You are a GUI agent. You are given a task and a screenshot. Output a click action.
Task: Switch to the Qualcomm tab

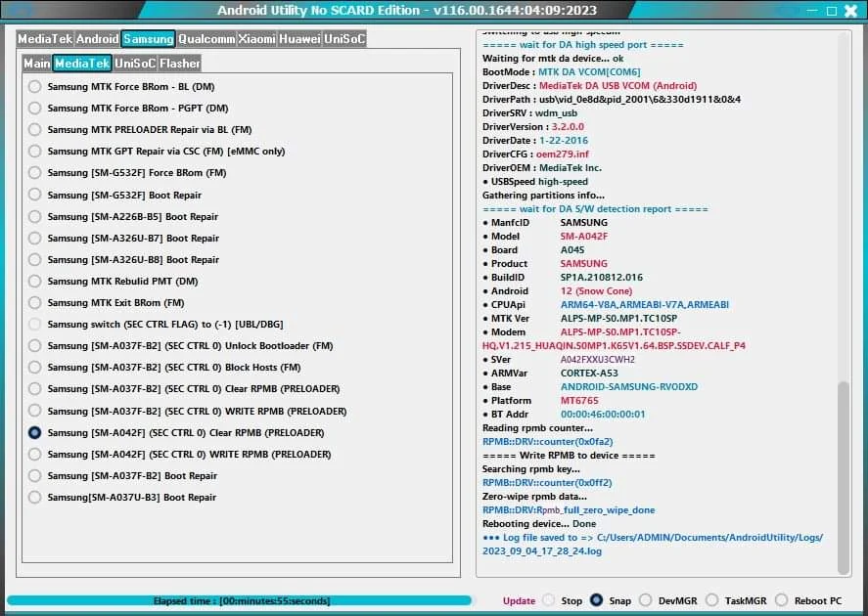pyautogui.click(x=206, y=39)
